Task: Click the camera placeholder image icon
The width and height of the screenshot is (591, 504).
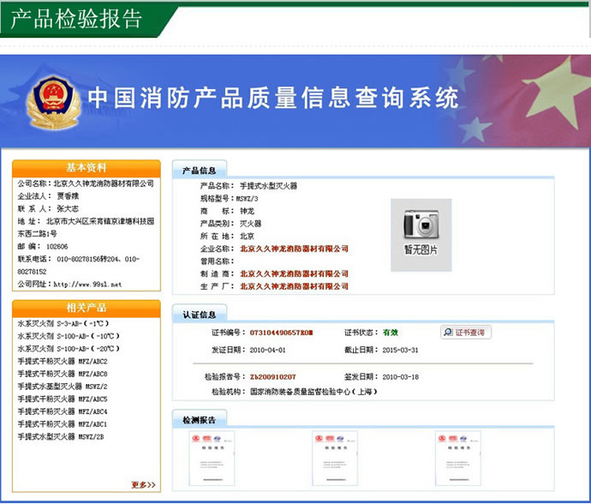Action: click(421, 225)
